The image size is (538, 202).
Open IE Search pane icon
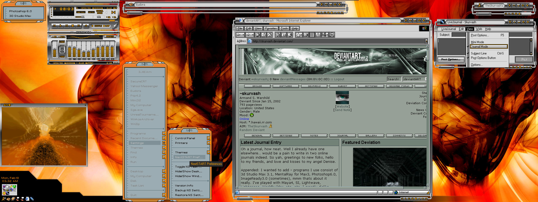tap(278, 35)
